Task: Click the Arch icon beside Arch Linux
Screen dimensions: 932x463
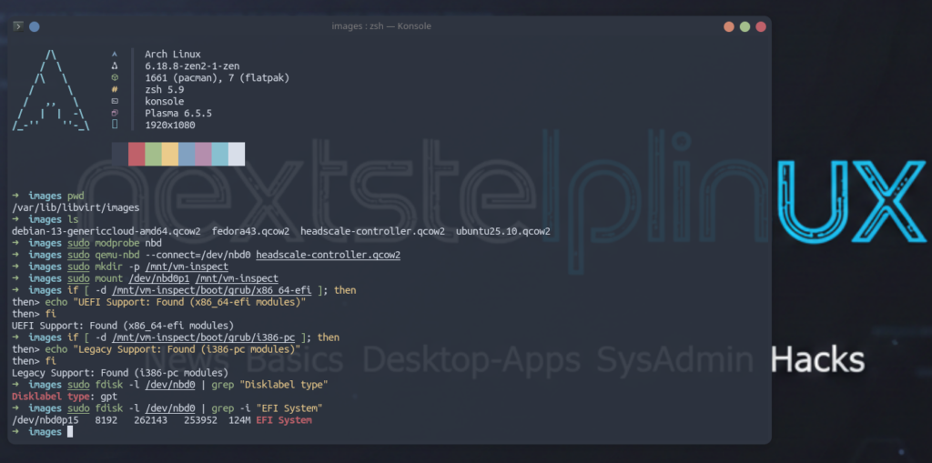Action: click(x=115, y=55)
